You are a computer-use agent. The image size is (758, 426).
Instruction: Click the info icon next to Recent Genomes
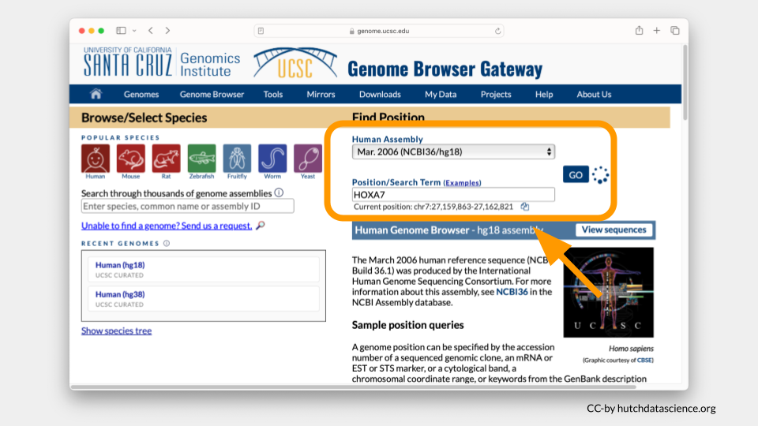(167, 244)
